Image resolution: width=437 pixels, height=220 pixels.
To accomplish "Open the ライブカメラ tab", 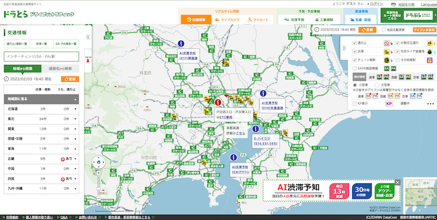I will (226, 19).
